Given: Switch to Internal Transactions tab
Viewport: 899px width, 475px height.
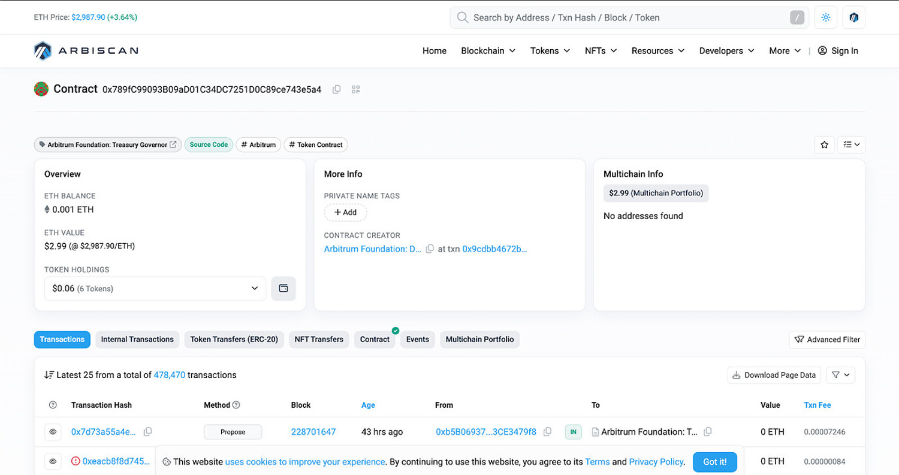Looking at the screenshot, I should 137,340.
